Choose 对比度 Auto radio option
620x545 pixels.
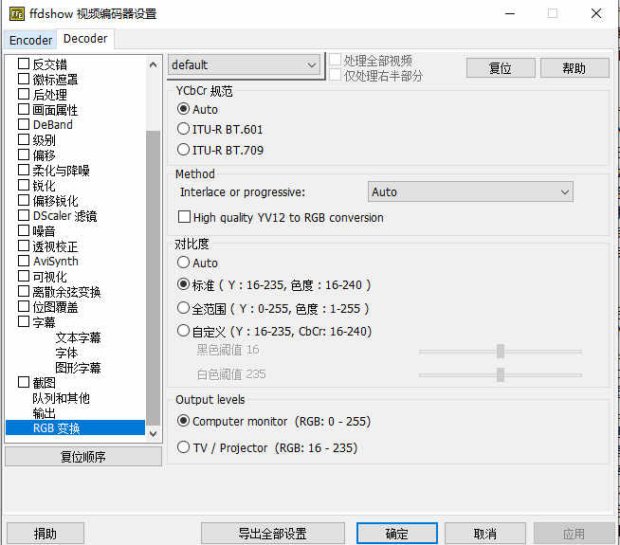(183, 262)
